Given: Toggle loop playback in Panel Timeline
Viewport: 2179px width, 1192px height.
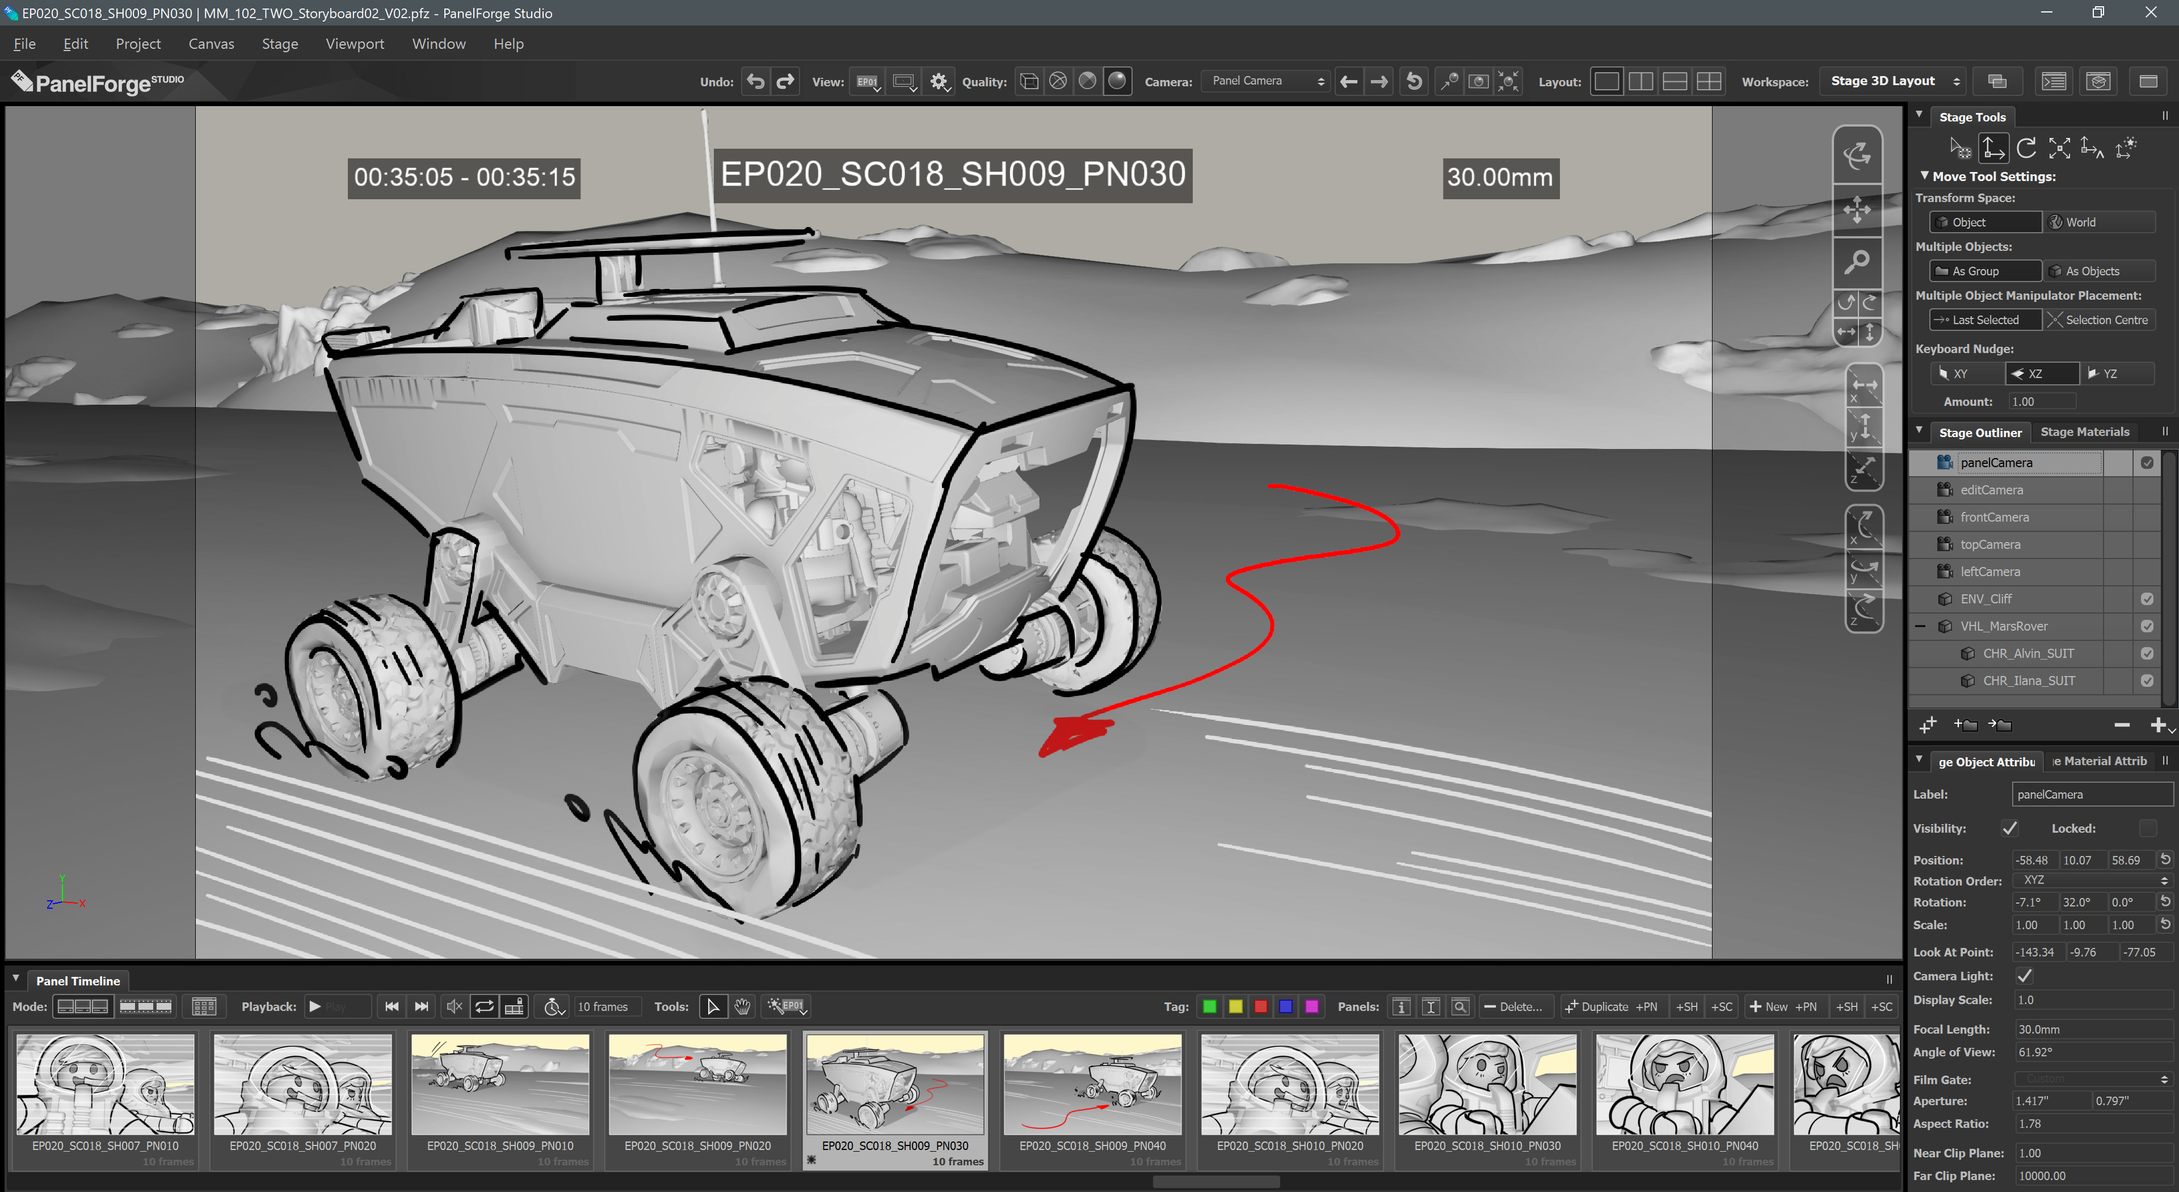Looking at the screenshot, I should (x=484, y=1006).
